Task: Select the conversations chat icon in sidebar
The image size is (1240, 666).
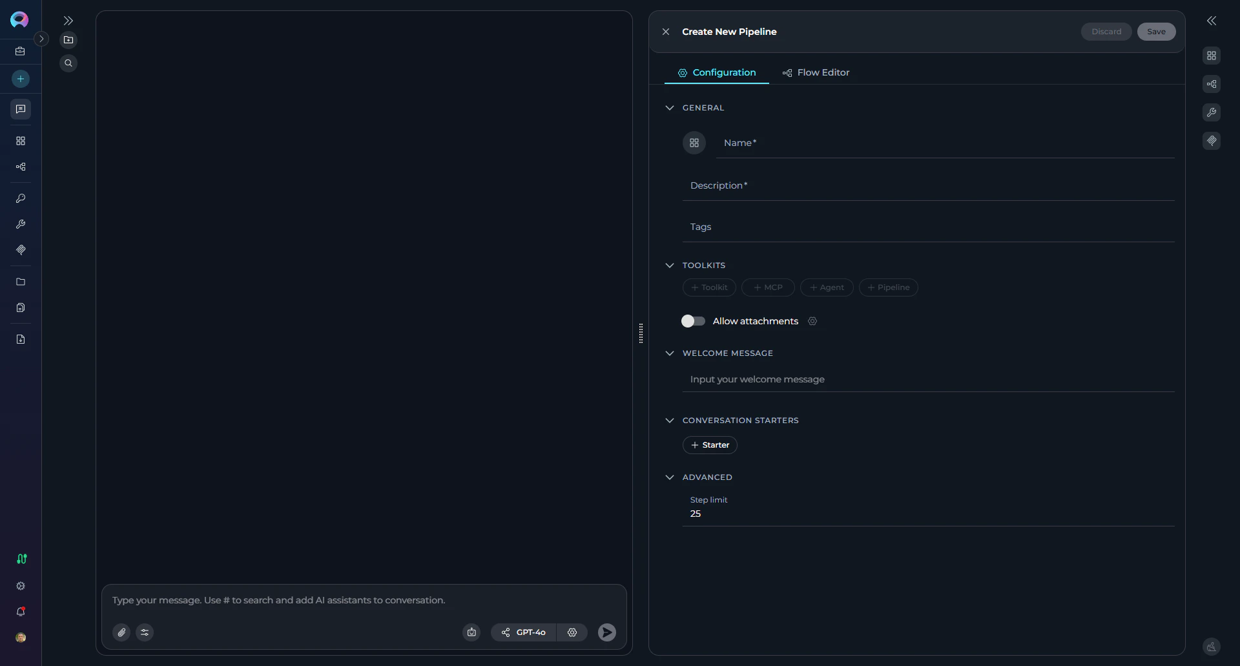Action: [x=20, y=109]
